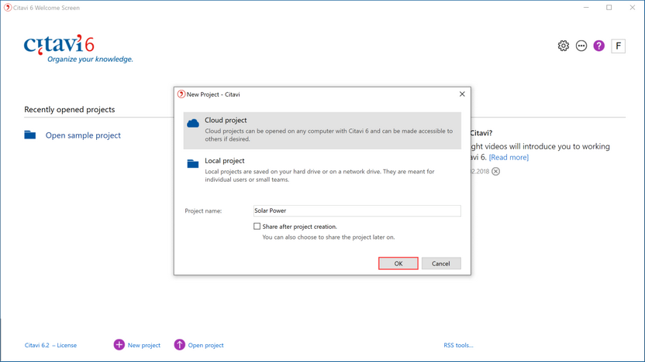
Task: Click the Recently opened projects heading
Action: 70,110
